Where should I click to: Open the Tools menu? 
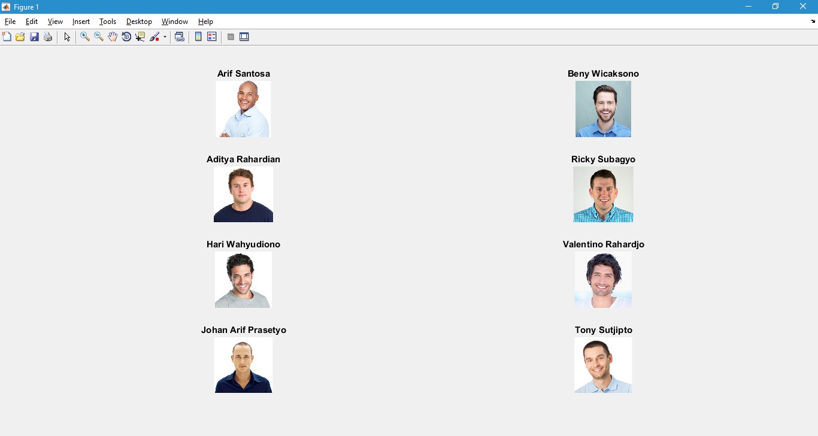108,22
